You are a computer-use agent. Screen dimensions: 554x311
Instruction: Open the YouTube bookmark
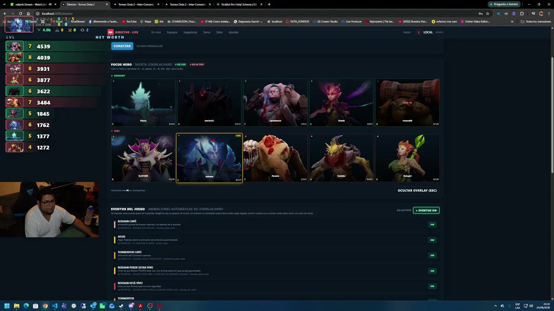(129, 21)
